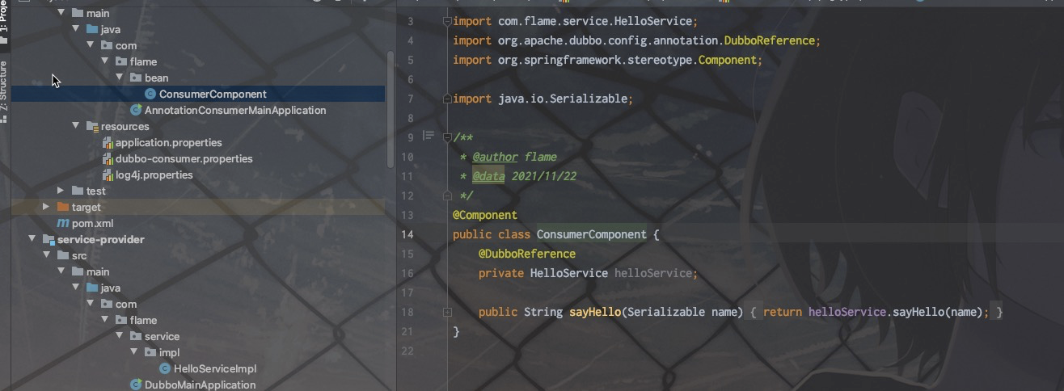This screenshot has width=1064, height=391.
Task: Select pom.xml in project tree
Action: pos(92,223)
